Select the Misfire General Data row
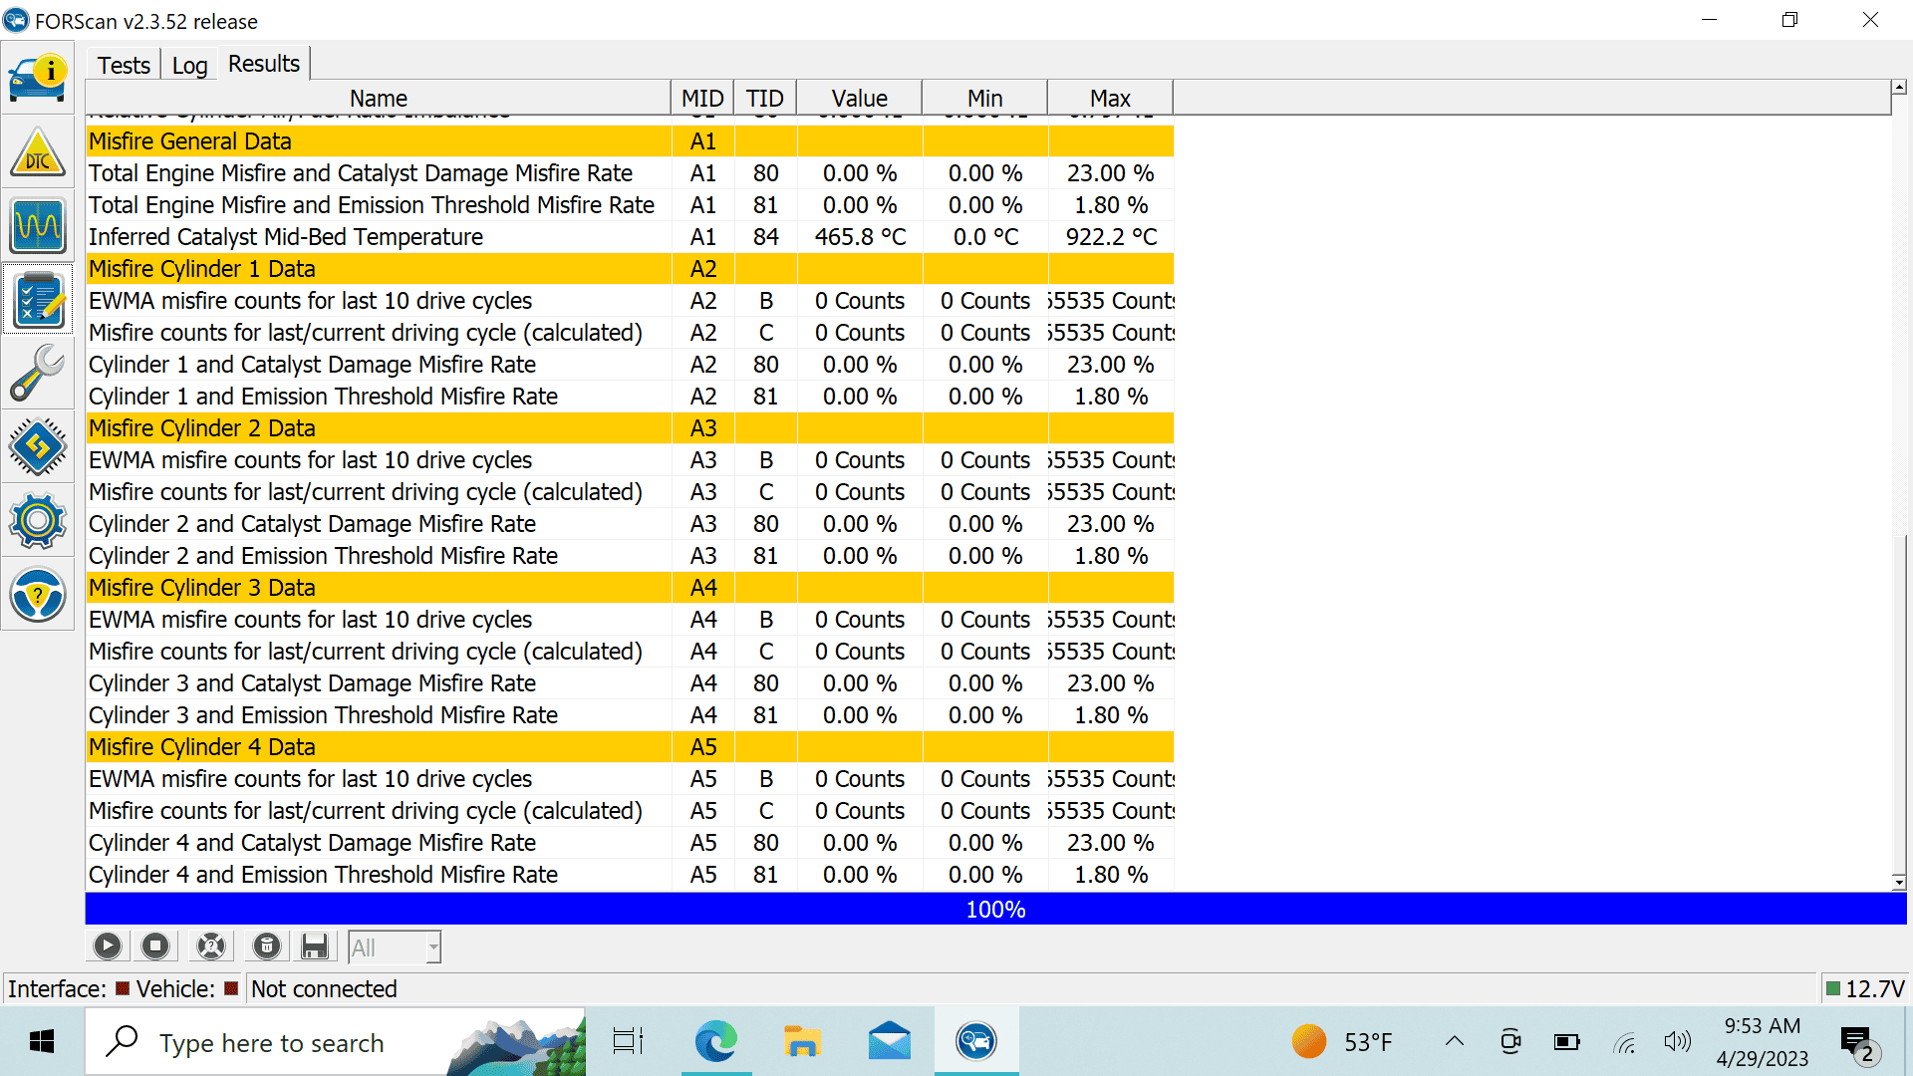Viewport: 1913px width, 1076px height. tap(630, 141)
